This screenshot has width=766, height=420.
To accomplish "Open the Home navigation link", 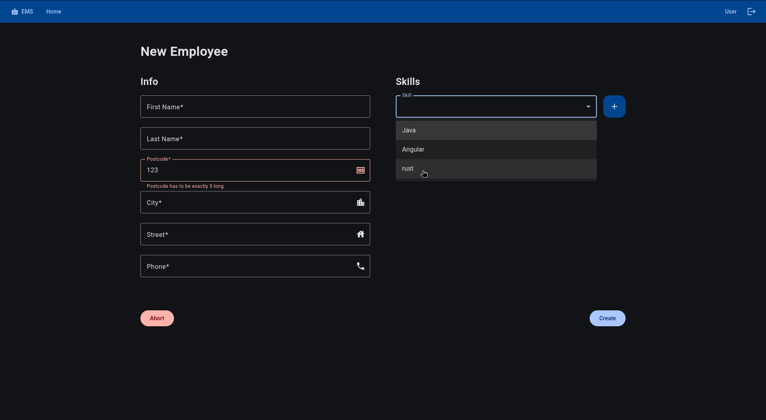I will [x=54, y=12].
